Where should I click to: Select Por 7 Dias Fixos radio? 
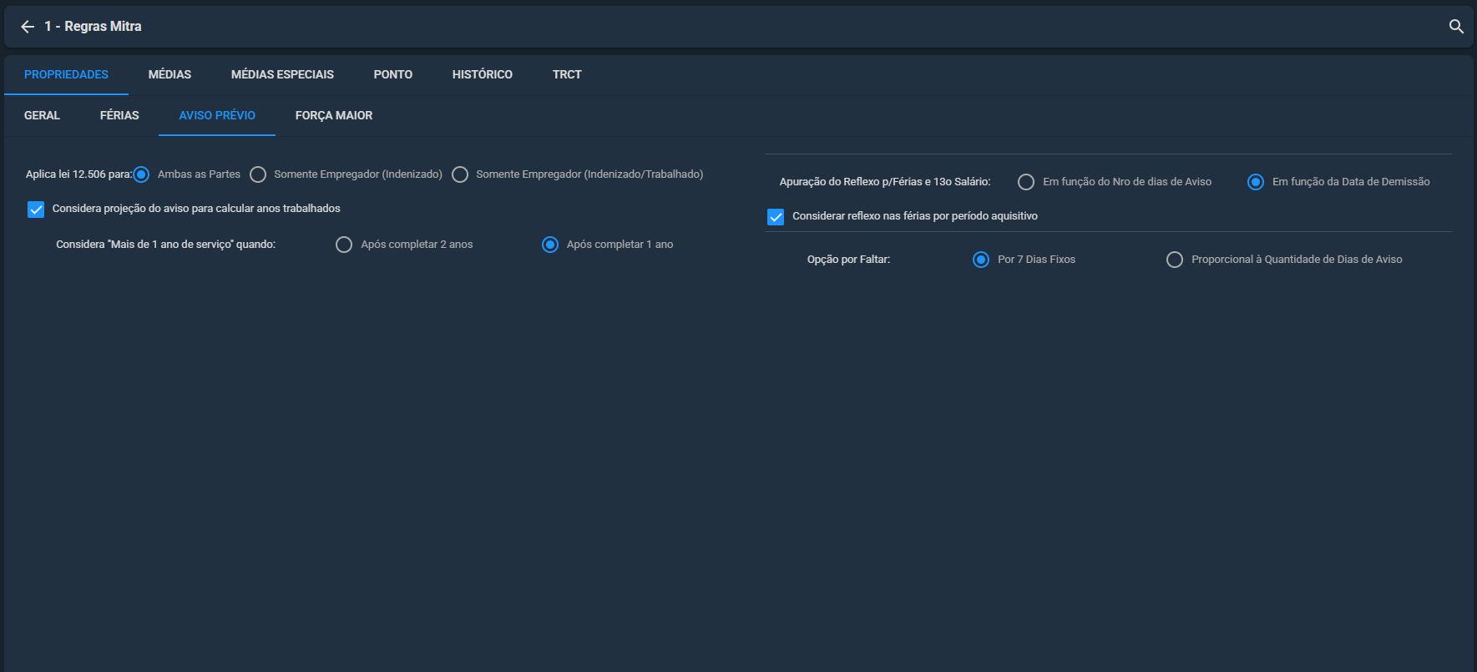coord(981,260)
